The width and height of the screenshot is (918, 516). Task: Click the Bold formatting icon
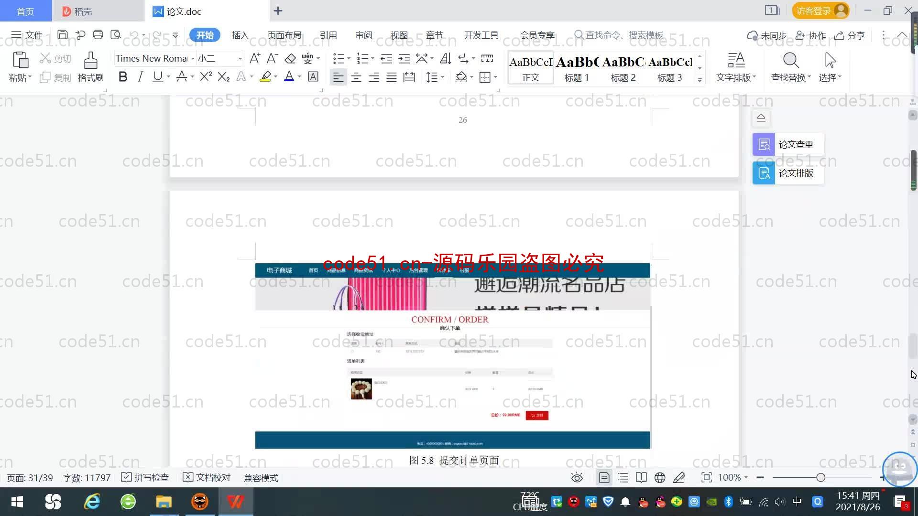tap(122, 77)
